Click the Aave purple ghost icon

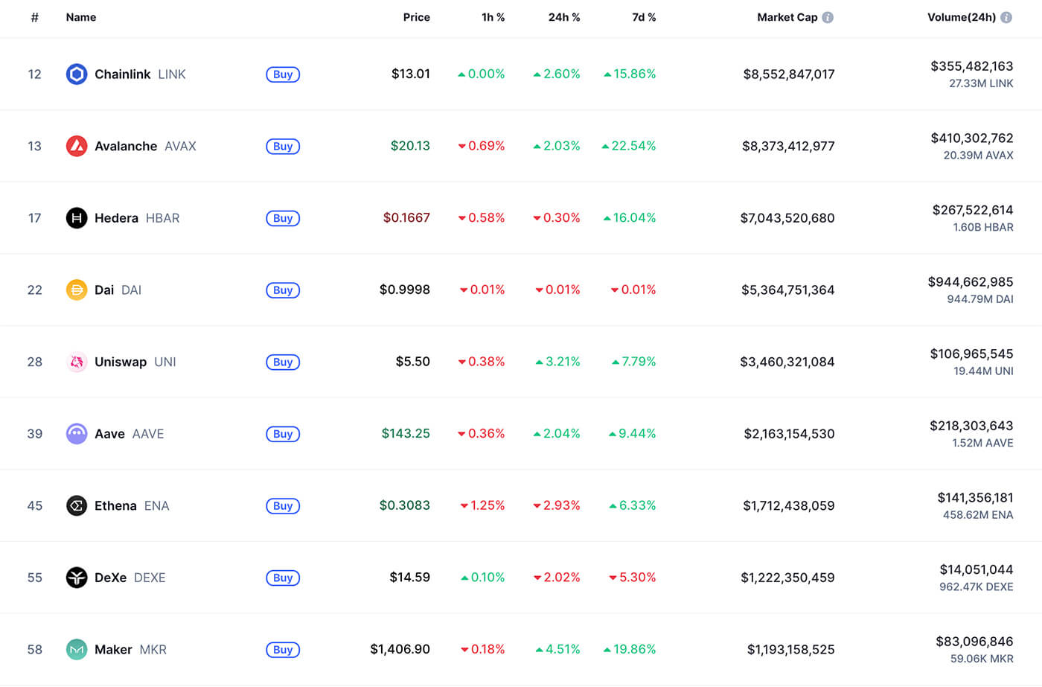(x=77, y=434)
